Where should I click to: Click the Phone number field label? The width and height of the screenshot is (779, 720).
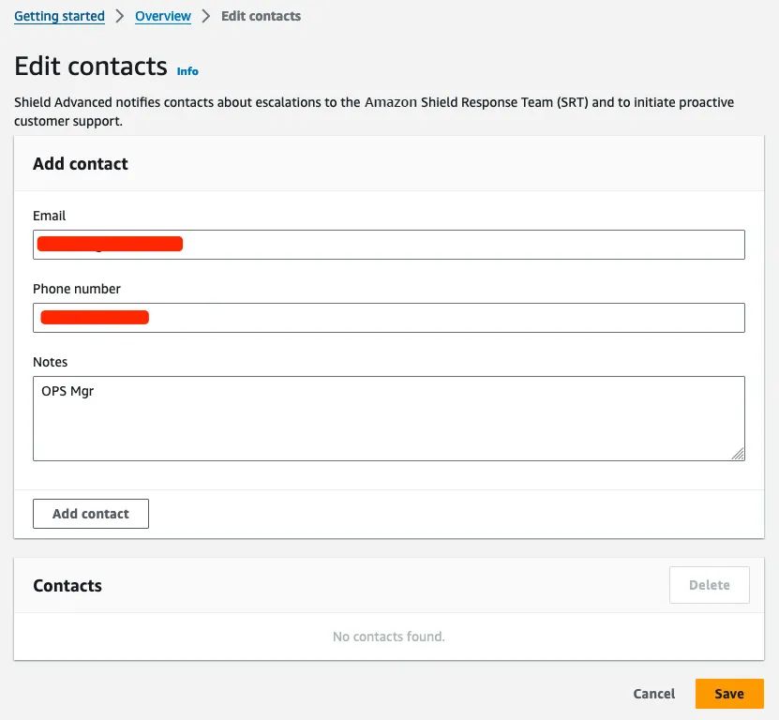pos(77,289)
